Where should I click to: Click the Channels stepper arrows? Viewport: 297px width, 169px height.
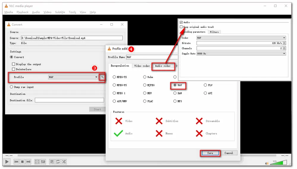click(x=284, y=48)
